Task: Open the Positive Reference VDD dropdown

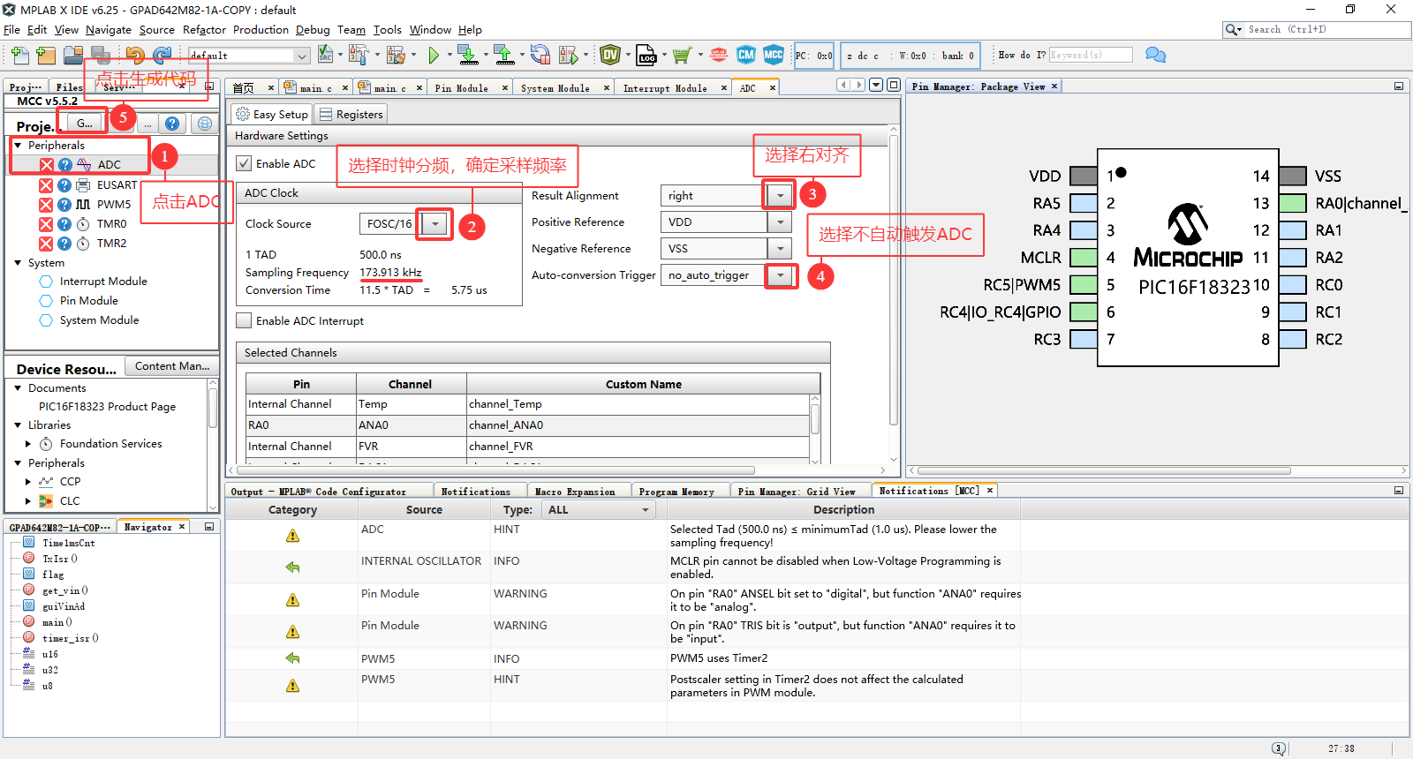Action: [781, 222]
